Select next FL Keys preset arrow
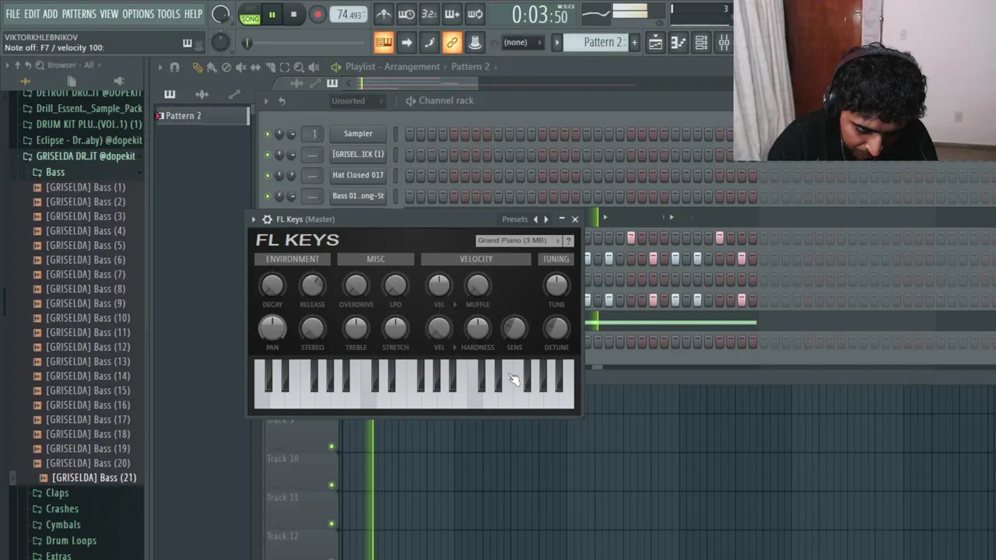The height and width of the screenshot is (560, 996). click(545, 219)
